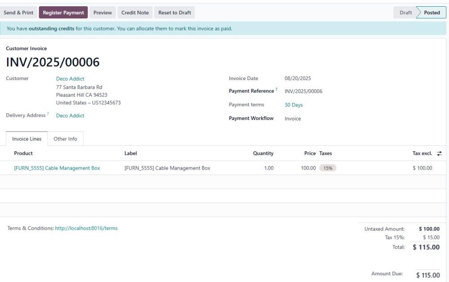The height and width of the screenshot is (282, 449).
Task: Click the quantity 1.00 cell
Action: 269,168
